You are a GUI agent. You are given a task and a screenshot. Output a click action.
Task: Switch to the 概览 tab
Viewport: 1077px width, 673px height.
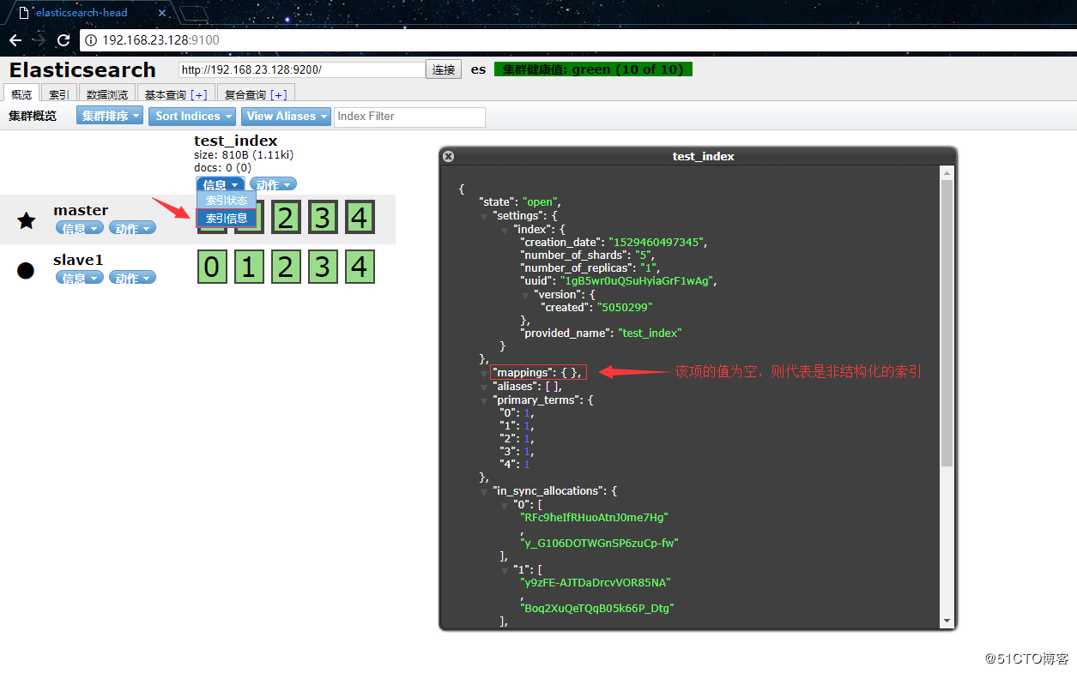coord(21,94)
